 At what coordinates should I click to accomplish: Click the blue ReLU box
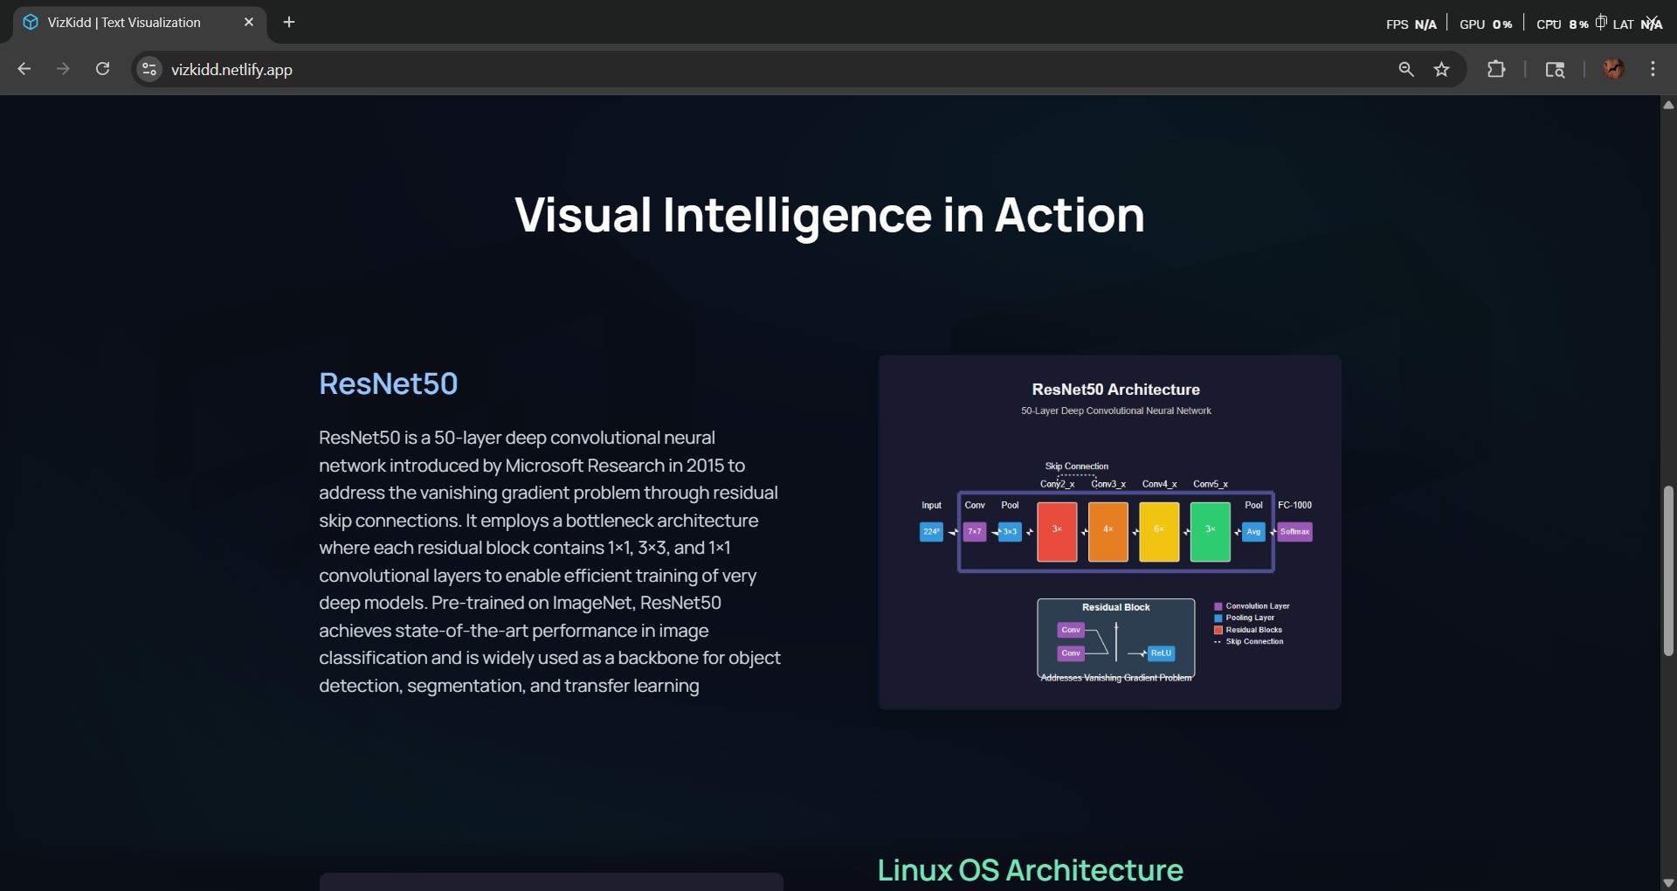click(1161, 653)
